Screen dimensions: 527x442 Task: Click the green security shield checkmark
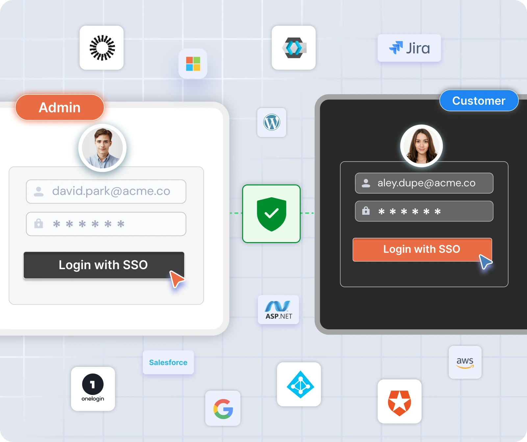[271, 214]
